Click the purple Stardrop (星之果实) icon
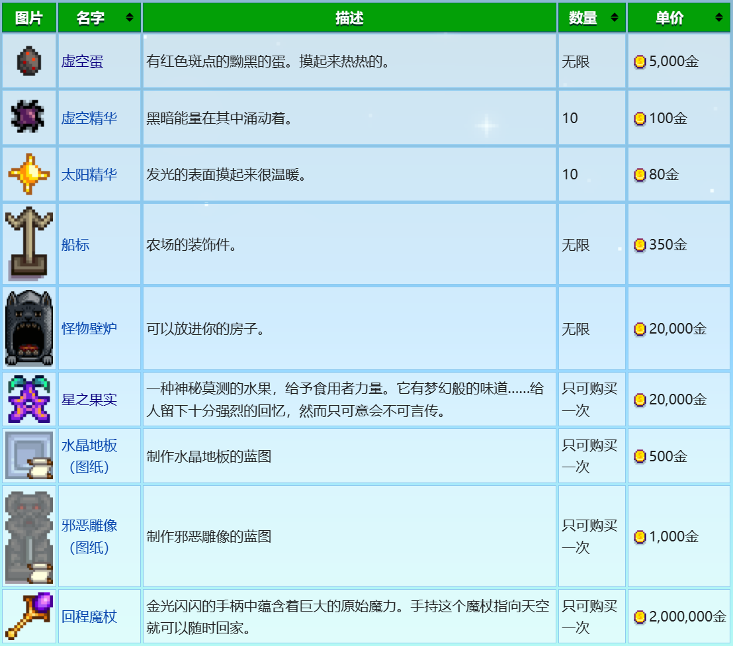This screenshot has height=646, width=733. [x=28, y=399]
